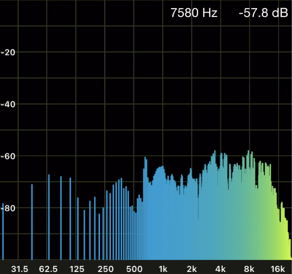
Task: Click the 250 frequency axis label
Action: click(x=106, y=269)
